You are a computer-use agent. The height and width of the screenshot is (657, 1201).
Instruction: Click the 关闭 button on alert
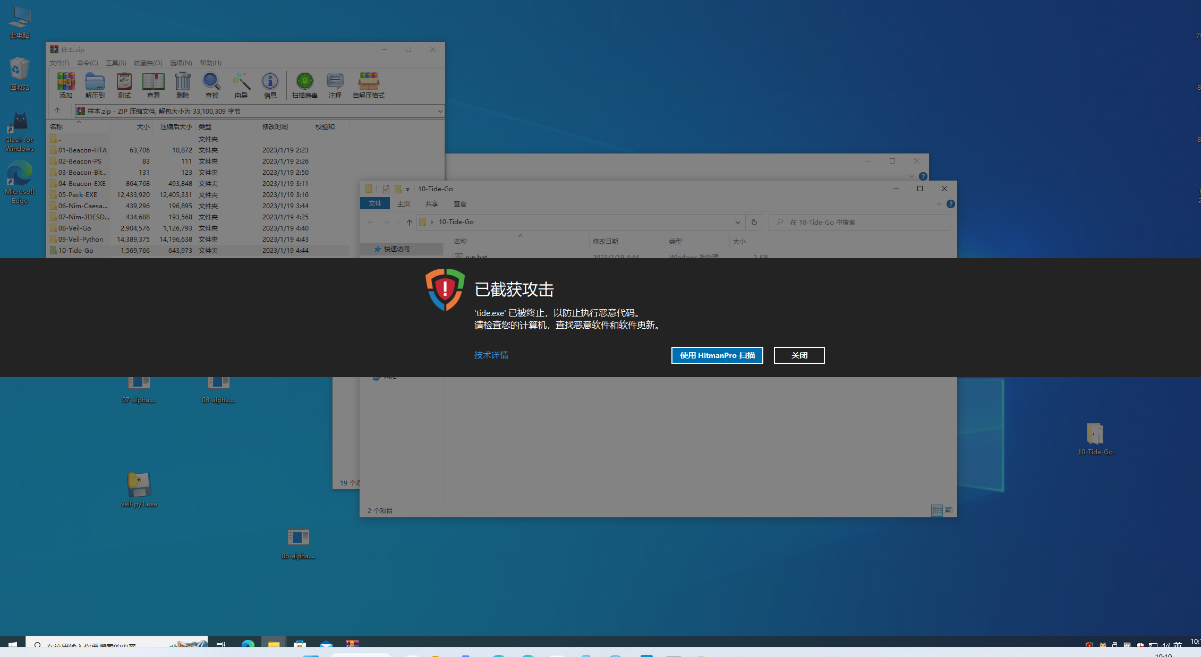(799, 355)
